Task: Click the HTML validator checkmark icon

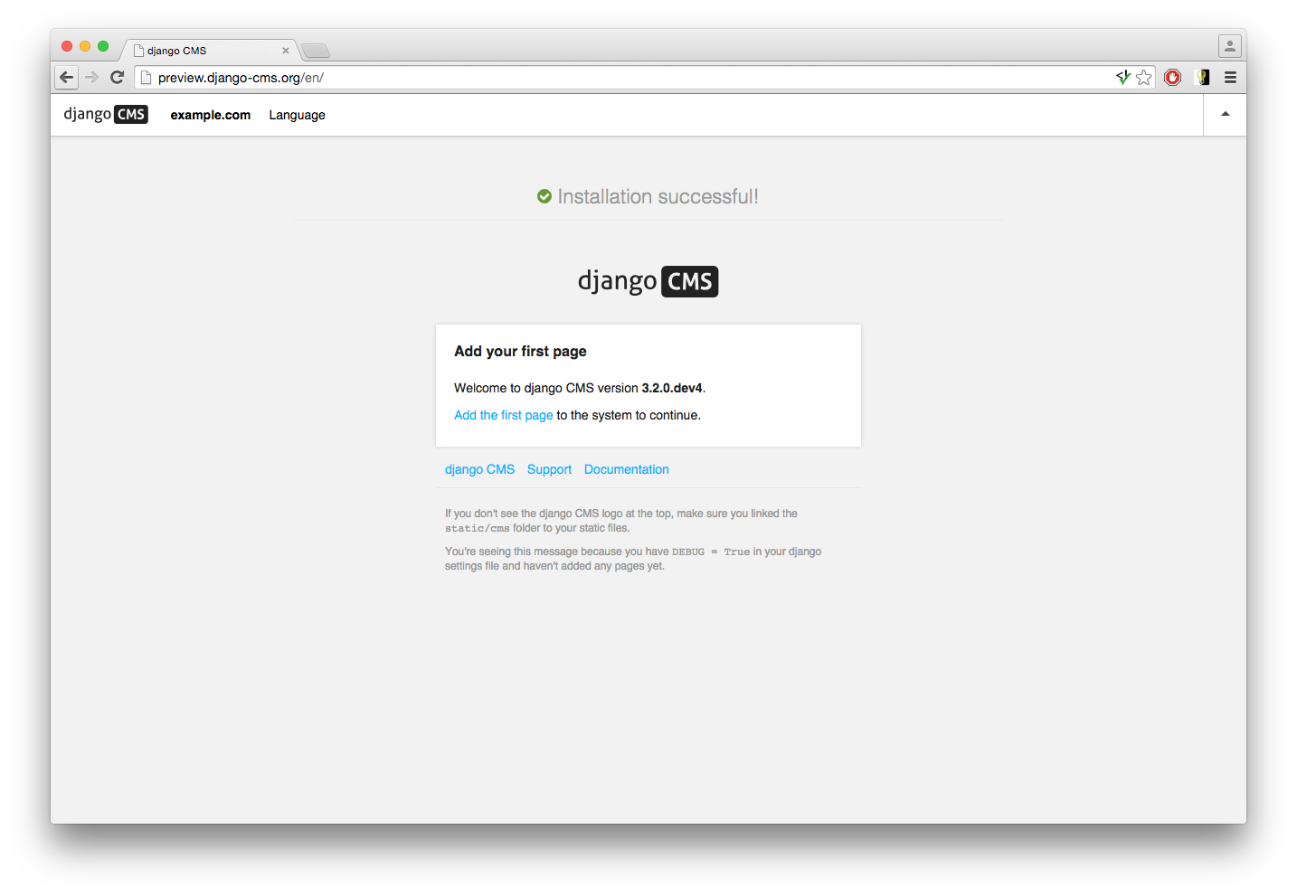Action: (x=1123, y=78)
